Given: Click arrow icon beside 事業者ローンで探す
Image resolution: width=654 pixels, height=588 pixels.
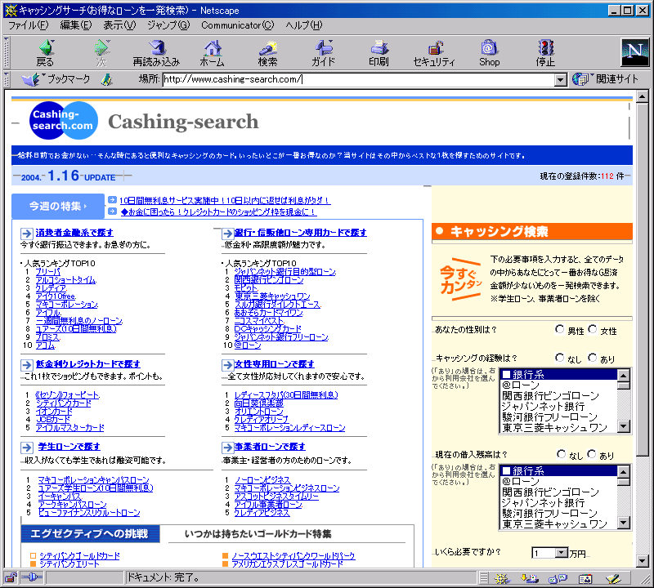Looking at the screenshot, I should (x=228, y=448).
